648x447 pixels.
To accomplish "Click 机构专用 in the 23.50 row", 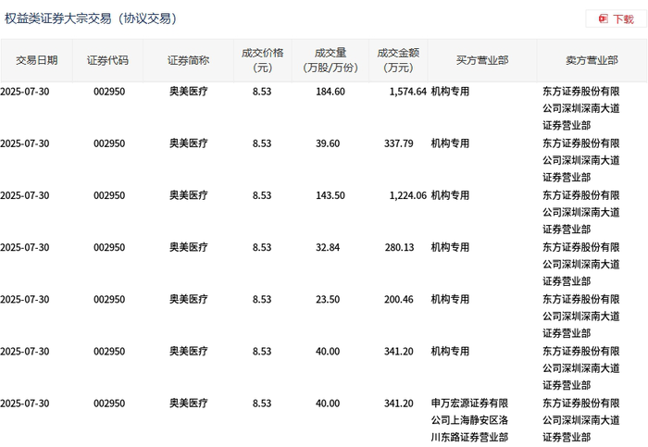I will [450, 300].
